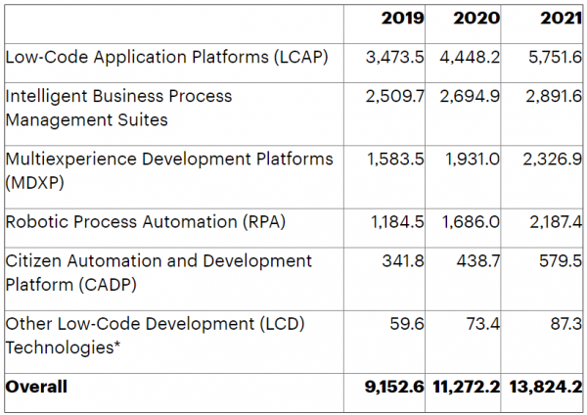Select the MDXP 2021 value 2,326.9

coord(554,160)
